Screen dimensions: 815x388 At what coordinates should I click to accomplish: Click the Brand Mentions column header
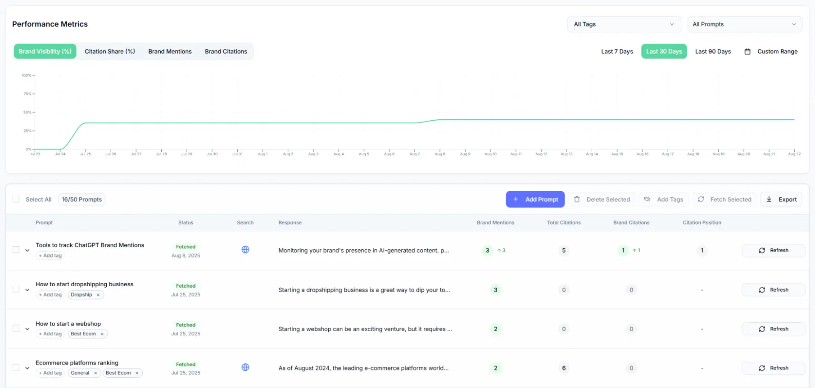coord(495,223)
